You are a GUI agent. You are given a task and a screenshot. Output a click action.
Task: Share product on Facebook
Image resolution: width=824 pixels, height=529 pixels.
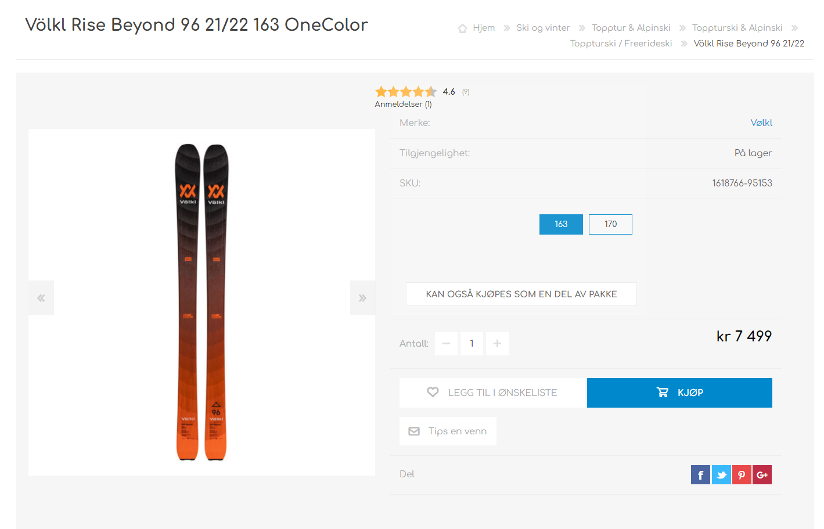point(700,475)
